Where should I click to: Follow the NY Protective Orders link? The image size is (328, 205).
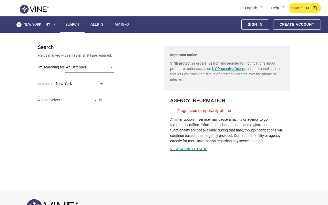point(229,69)
